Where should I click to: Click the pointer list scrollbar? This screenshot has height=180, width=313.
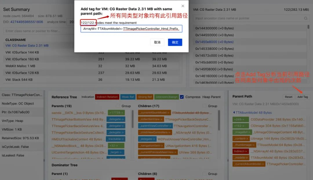[308, 27]
